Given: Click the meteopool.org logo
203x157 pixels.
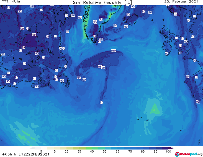Looking at the screenshot, I should 189,154.
